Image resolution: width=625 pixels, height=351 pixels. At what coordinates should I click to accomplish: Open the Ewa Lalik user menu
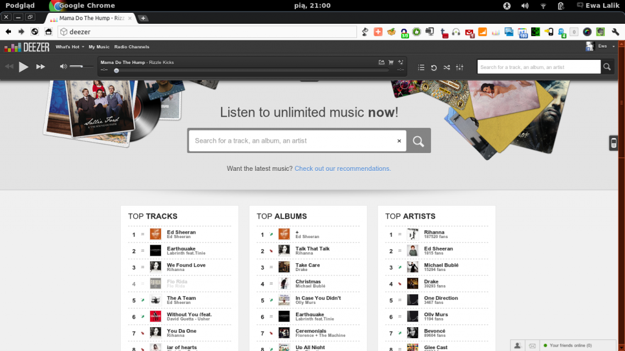(598, 5)
